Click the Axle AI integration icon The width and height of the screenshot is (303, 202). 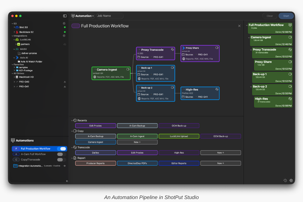[17, 58]
